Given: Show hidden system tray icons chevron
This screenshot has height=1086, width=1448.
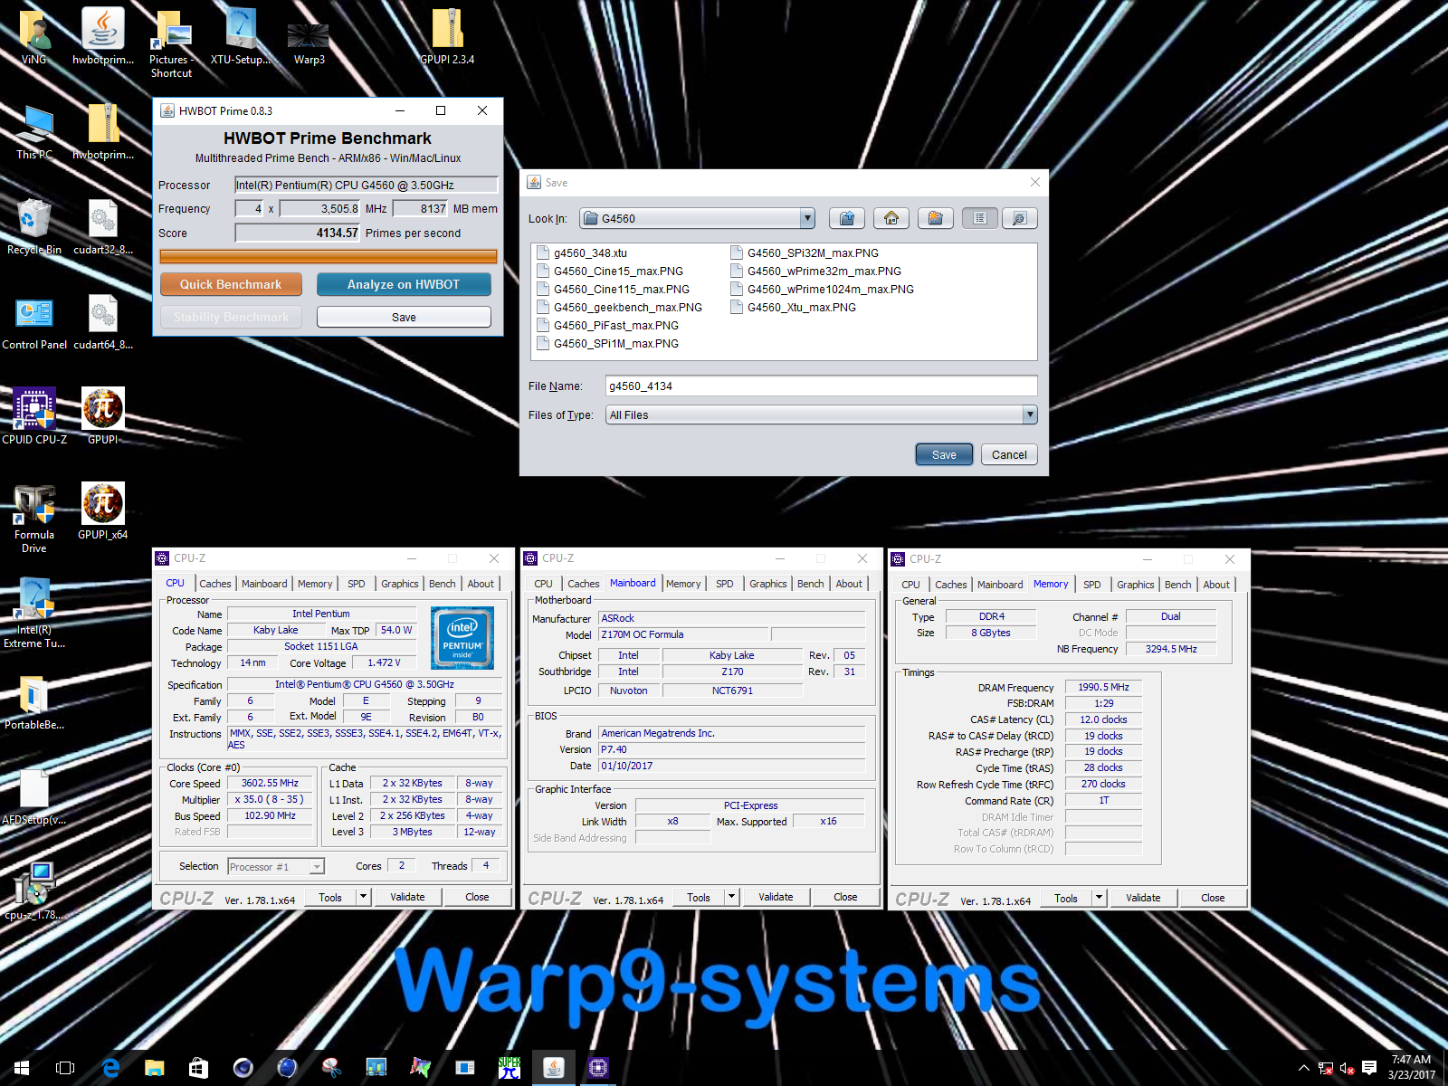Looking at the screenshot, I should coord(1303,1068).
